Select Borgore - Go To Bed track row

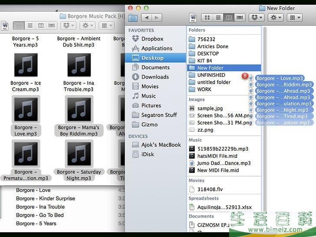point(63,215)
